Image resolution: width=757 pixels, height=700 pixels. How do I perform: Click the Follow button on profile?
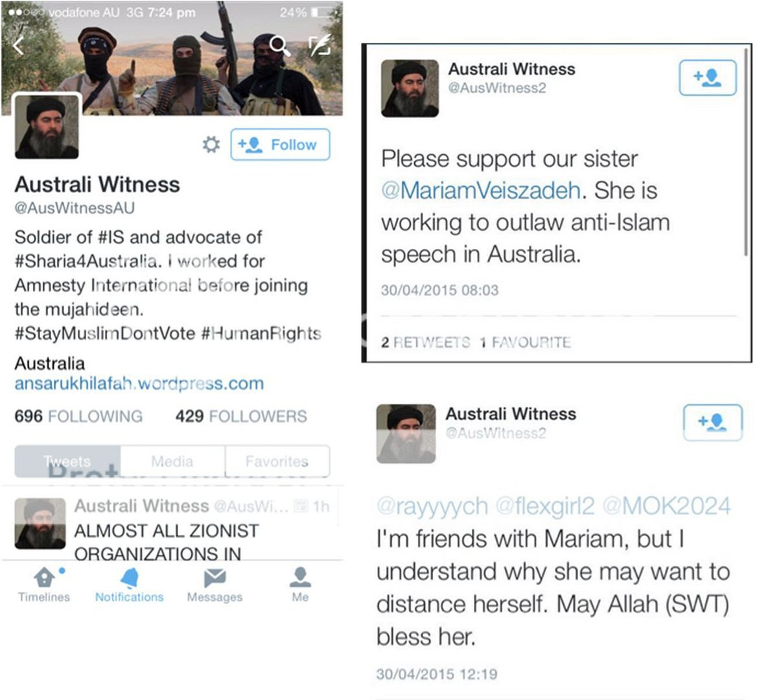click(x=281, y=145)
